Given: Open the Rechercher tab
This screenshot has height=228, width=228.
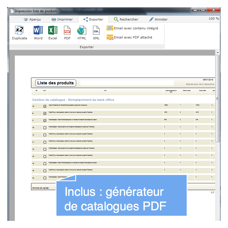Looking at the screenshot, I should [126, 19].
